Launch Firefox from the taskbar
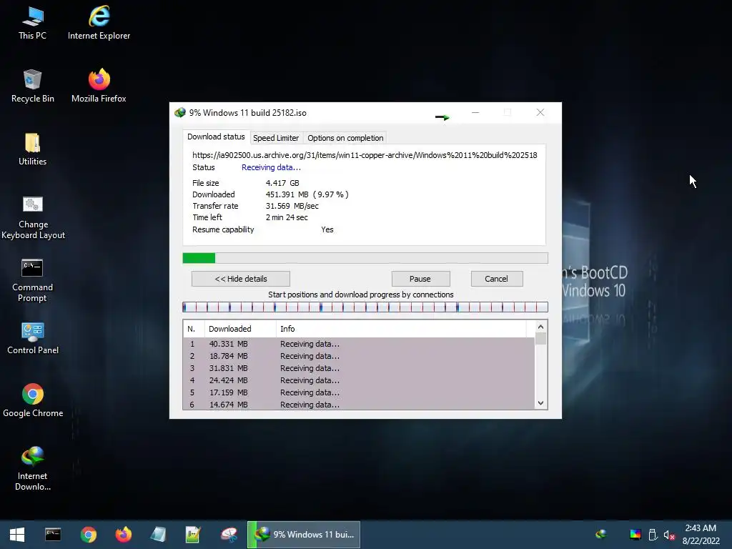732x549 pixels. 123,535
